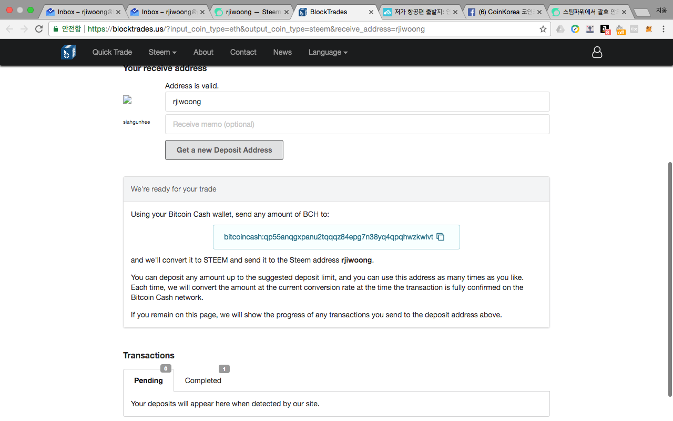The image size is (673, 421).
Task: Select the Pending transactions tab
Action: (x=148, y=380)
